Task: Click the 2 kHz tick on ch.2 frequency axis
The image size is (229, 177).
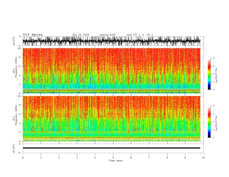Action: point(20,132)
